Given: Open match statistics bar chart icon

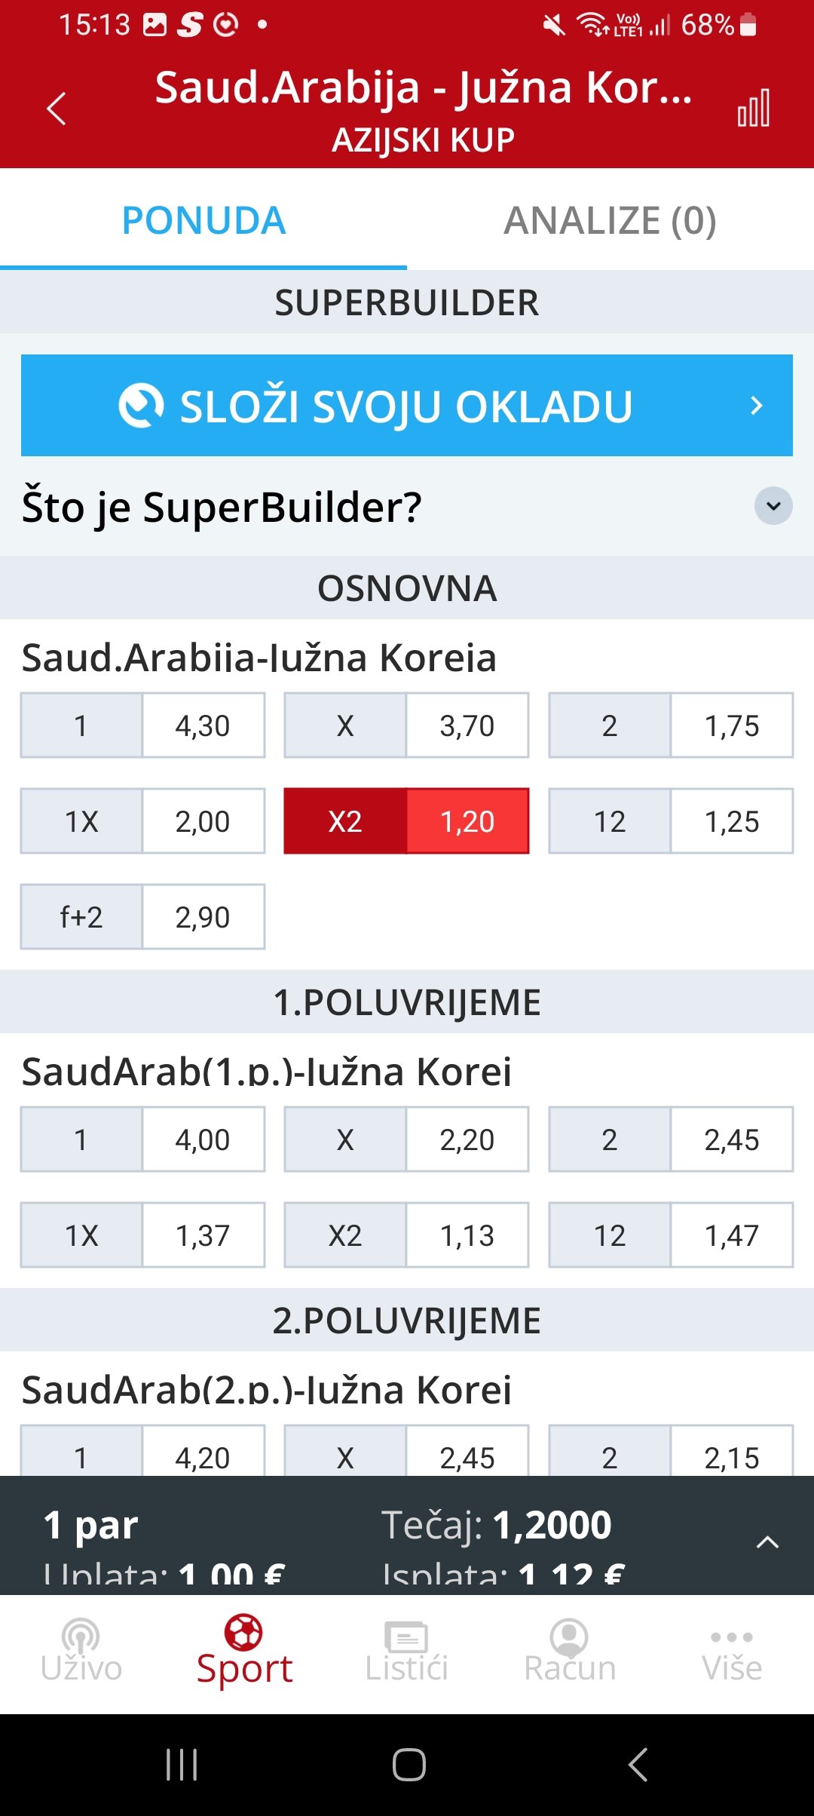Looking at the screenshot, I should pos(753,108).
